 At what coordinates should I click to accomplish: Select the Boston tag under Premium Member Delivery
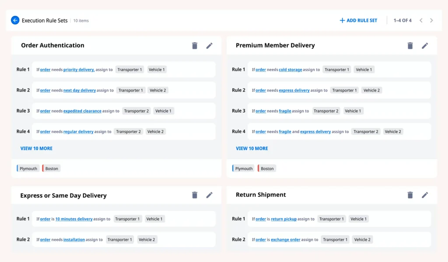(x=267, y=169)
